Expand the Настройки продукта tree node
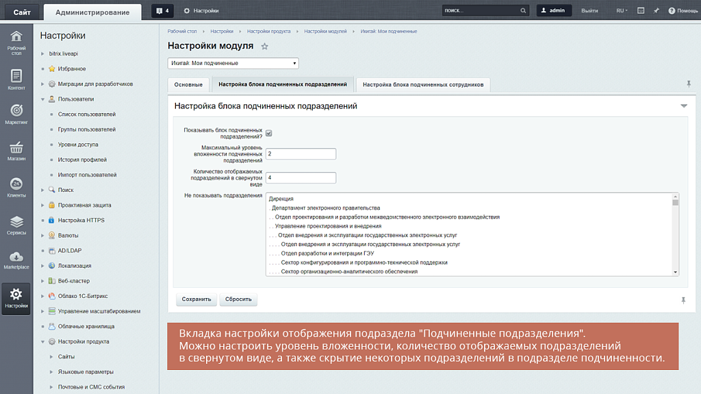 click(x=43, y=341)
